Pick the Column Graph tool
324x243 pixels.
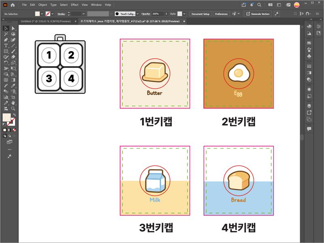click(x=6, y=97)
